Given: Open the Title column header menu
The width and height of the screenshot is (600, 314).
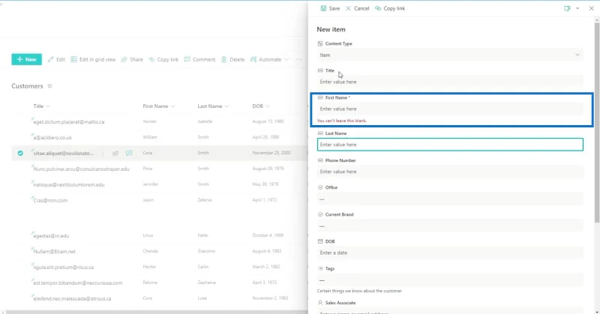Looking at the screenshot, I should pyautogui.click(x=41, y=106).
